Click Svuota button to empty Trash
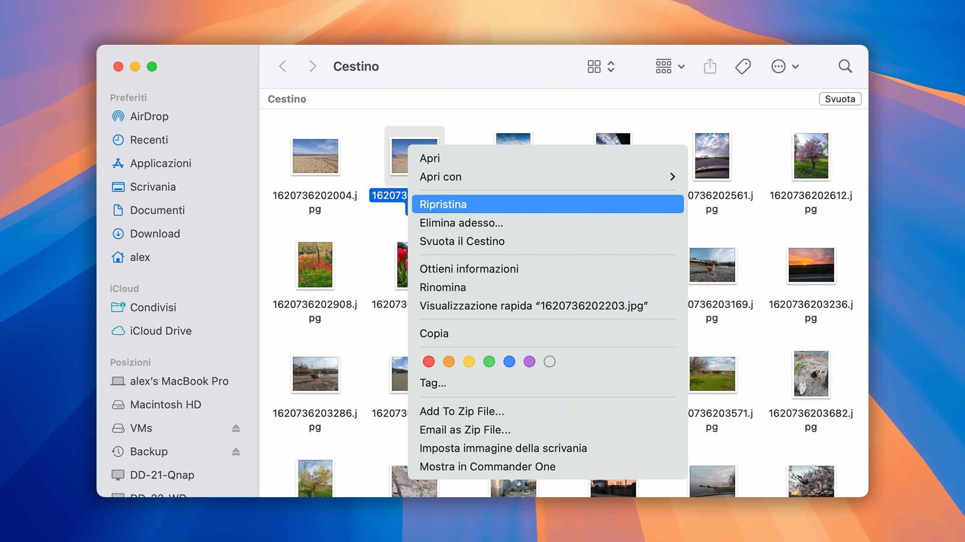 pos(840,99)
